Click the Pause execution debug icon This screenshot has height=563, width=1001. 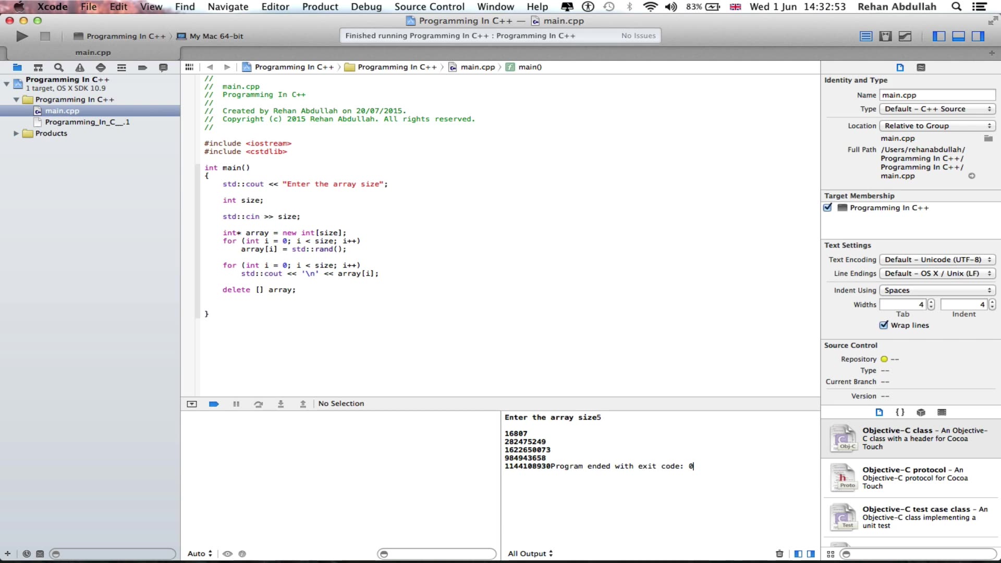pos(236,404)
